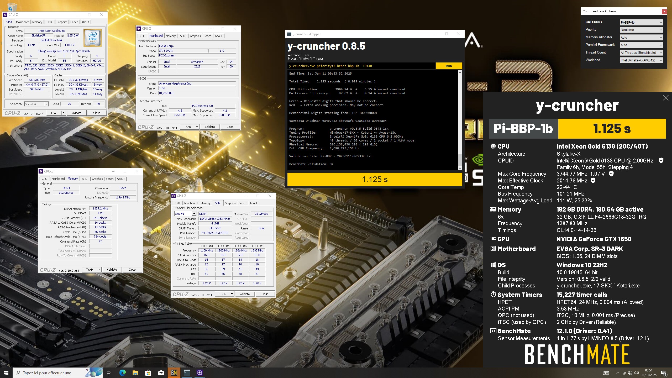Click Close in the CPU-Z SPD window
Image resolution: width=672 pixels, height=378 pixels.
pyautogui.click(x=265, y=294)
